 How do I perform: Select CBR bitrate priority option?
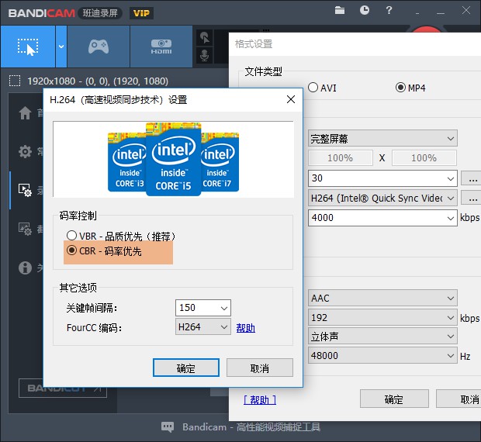click(x=104, y=251)
